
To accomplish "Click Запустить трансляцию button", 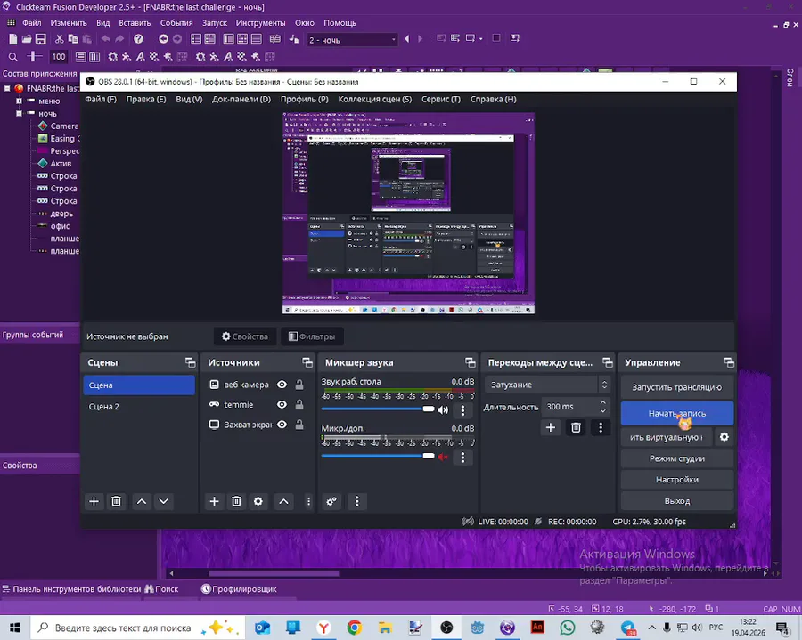I will [676, 387].
